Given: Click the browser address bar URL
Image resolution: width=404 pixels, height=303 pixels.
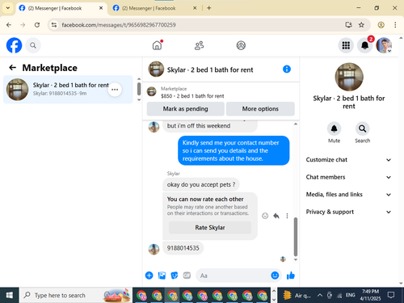Looking at the screenshot, I should tap(119, 25).
